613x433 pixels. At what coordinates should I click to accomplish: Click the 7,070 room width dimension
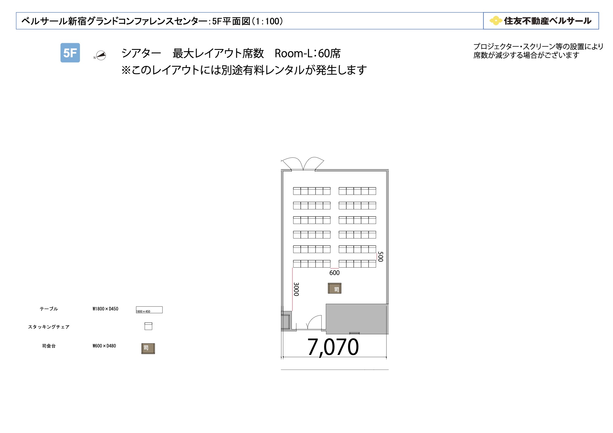click(333, 347)
